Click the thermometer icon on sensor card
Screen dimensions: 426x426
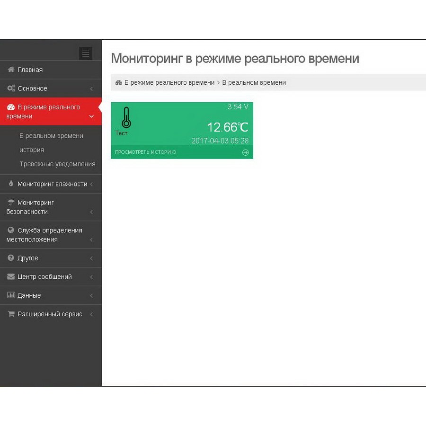pos(126,118)
